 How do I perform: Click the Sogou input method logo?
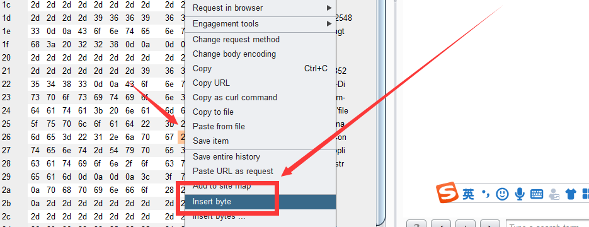[x=447, y=193]
